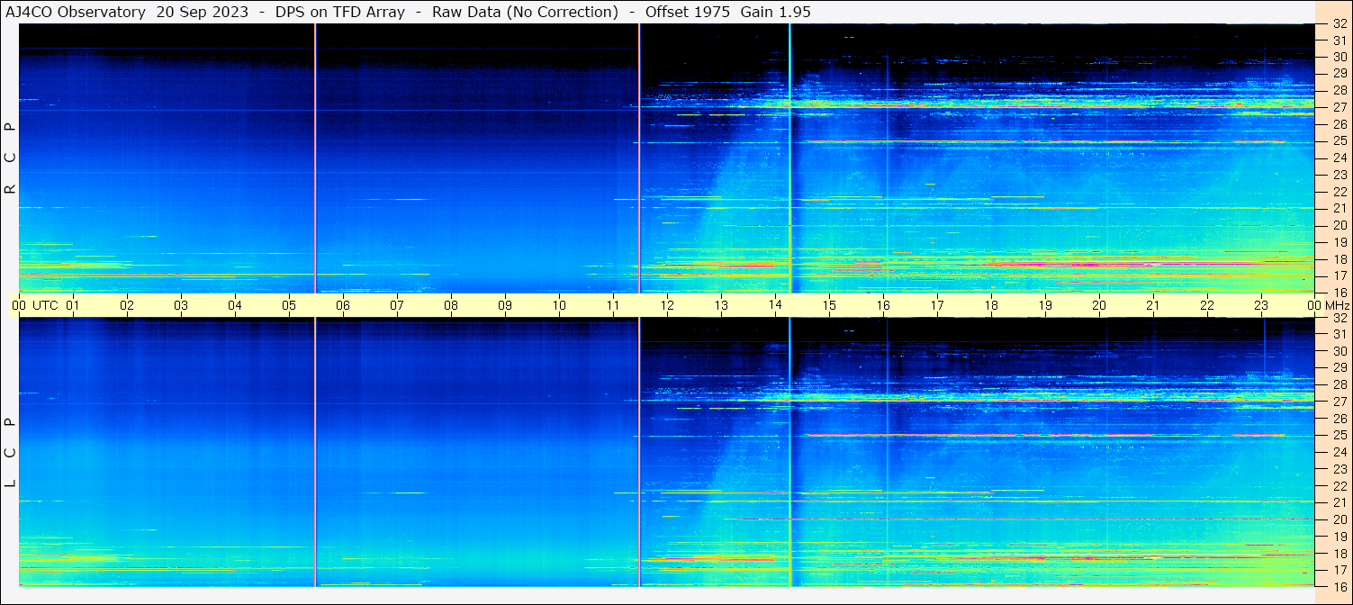The image size is (1353, 605).
Task: Click the "13" hour label on time axis
Action: [x=721, y=305]
